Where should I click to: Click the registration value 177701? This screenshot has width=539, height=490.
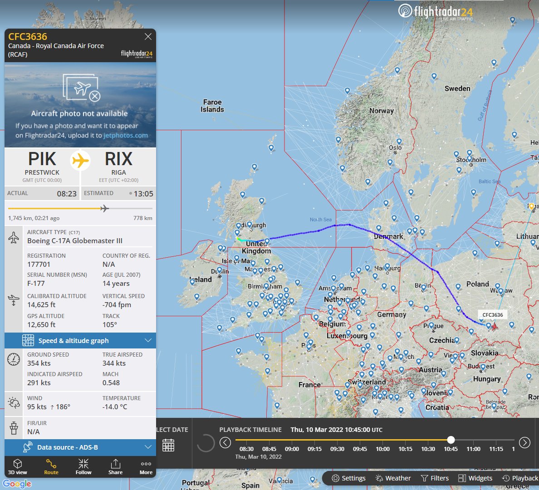coord(39,265)
